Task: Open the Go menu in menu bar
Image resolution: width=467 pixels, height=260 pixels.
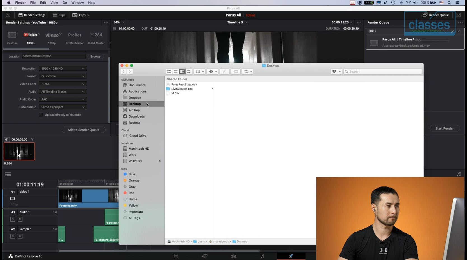Action: tap(65, 3)
